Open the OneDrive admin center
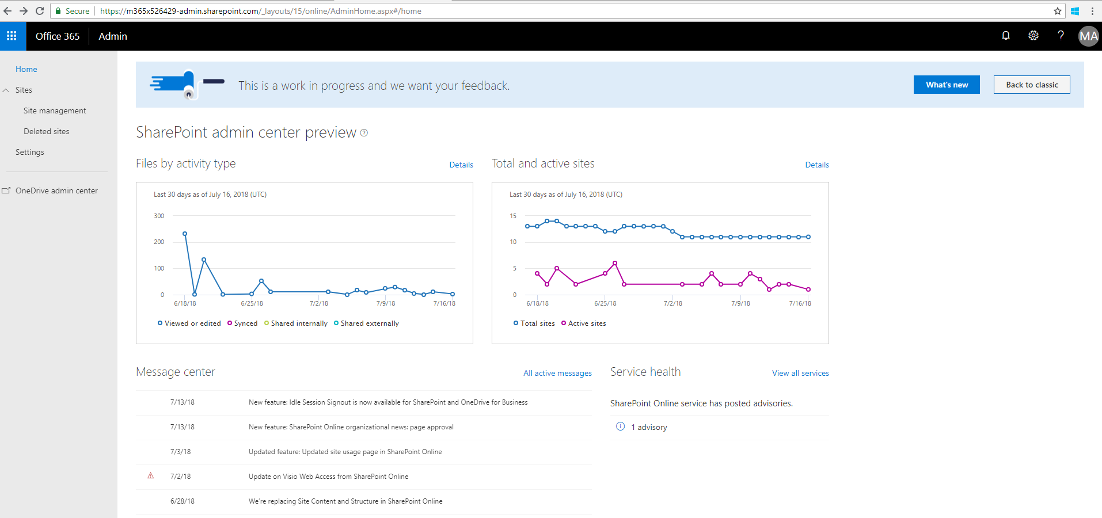The width and height of the screenshot is (1102, 518). point(56,190)
